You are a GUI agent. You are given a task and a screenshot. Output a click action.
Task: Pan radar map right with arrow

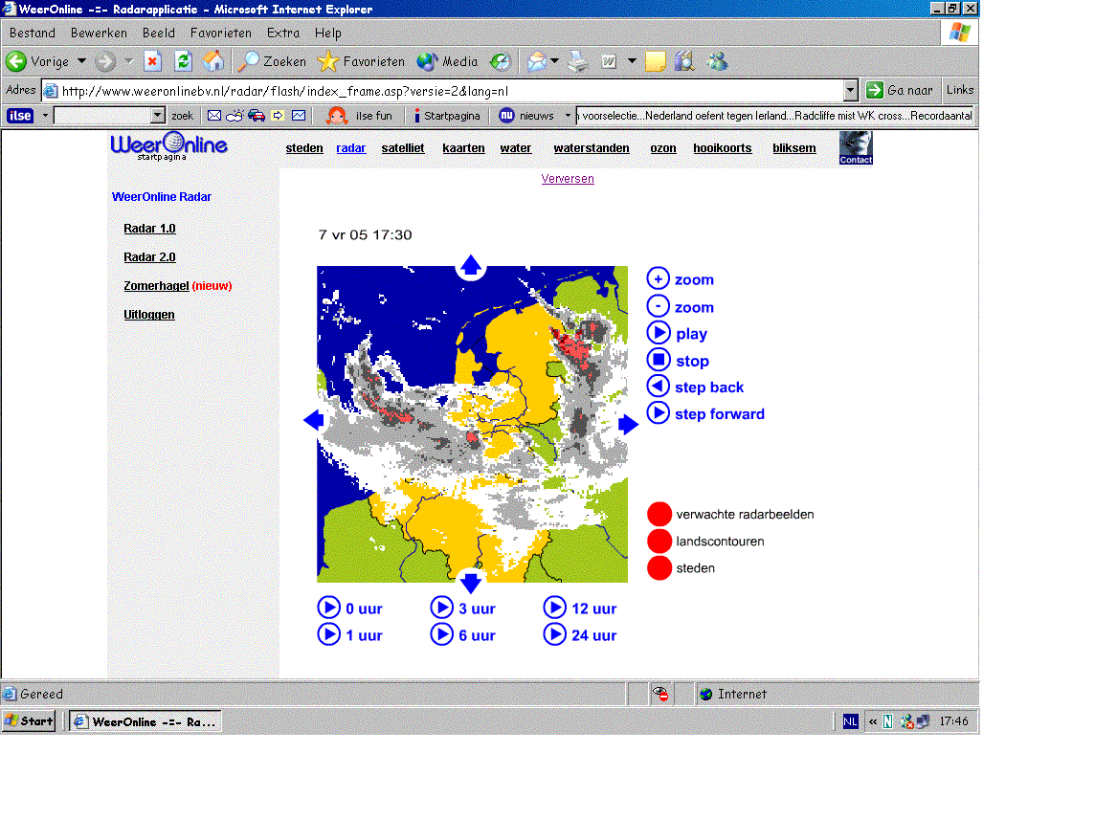tap(628, 424)
